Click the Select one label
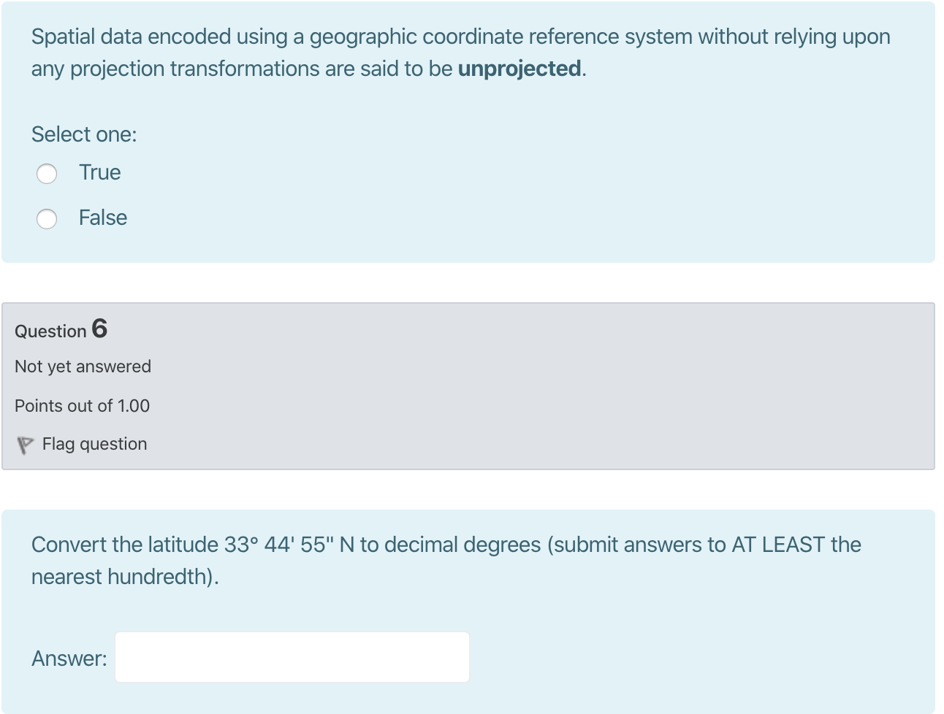944x714 pixels. click(84, 134)
